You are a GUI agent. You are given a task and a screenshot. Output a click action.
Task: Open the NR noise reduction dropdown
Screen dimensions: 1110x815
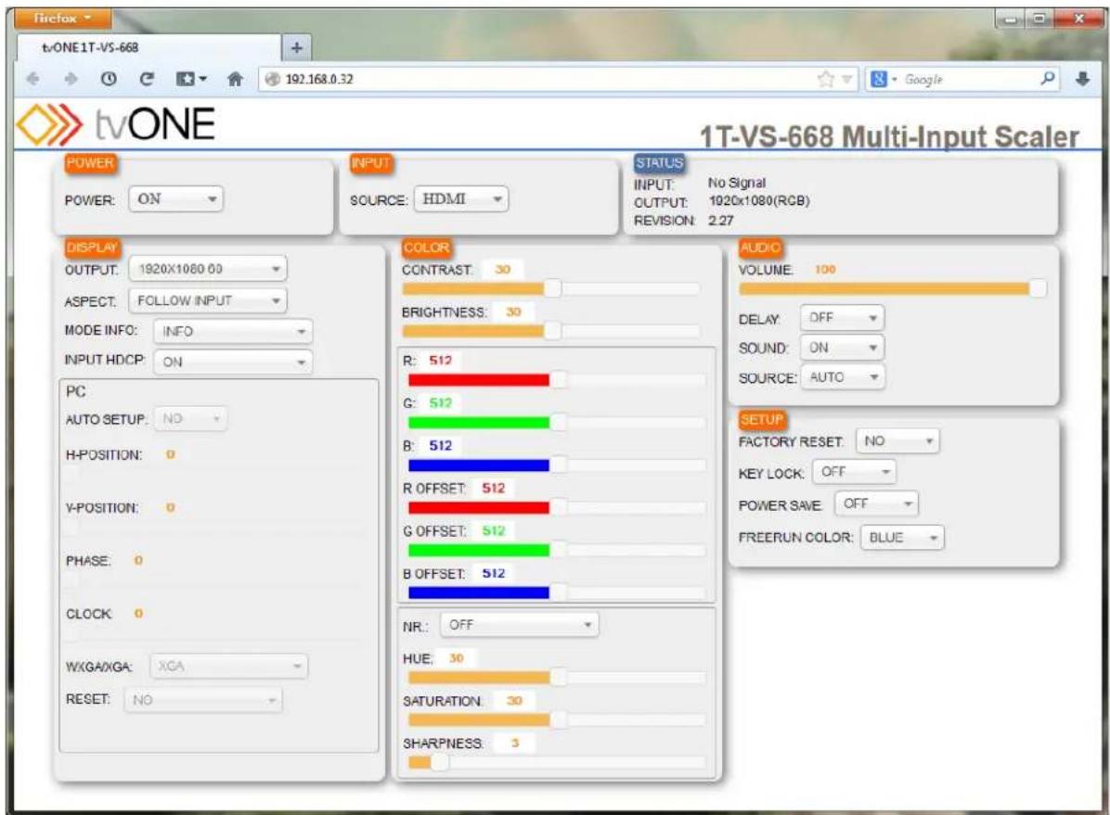[x=520, y=625]
